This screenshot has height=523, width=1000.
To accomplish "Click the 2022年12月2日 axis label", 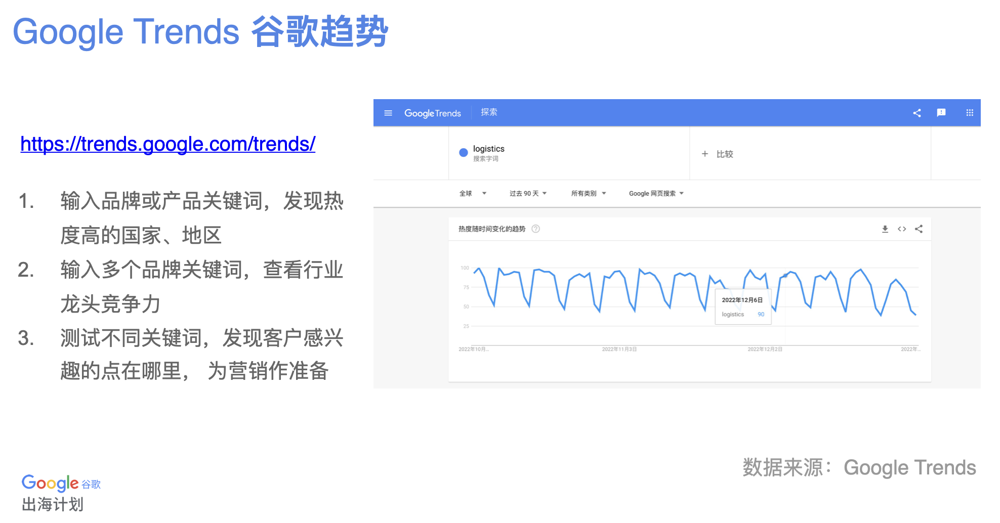I will [x=765, y=350].
